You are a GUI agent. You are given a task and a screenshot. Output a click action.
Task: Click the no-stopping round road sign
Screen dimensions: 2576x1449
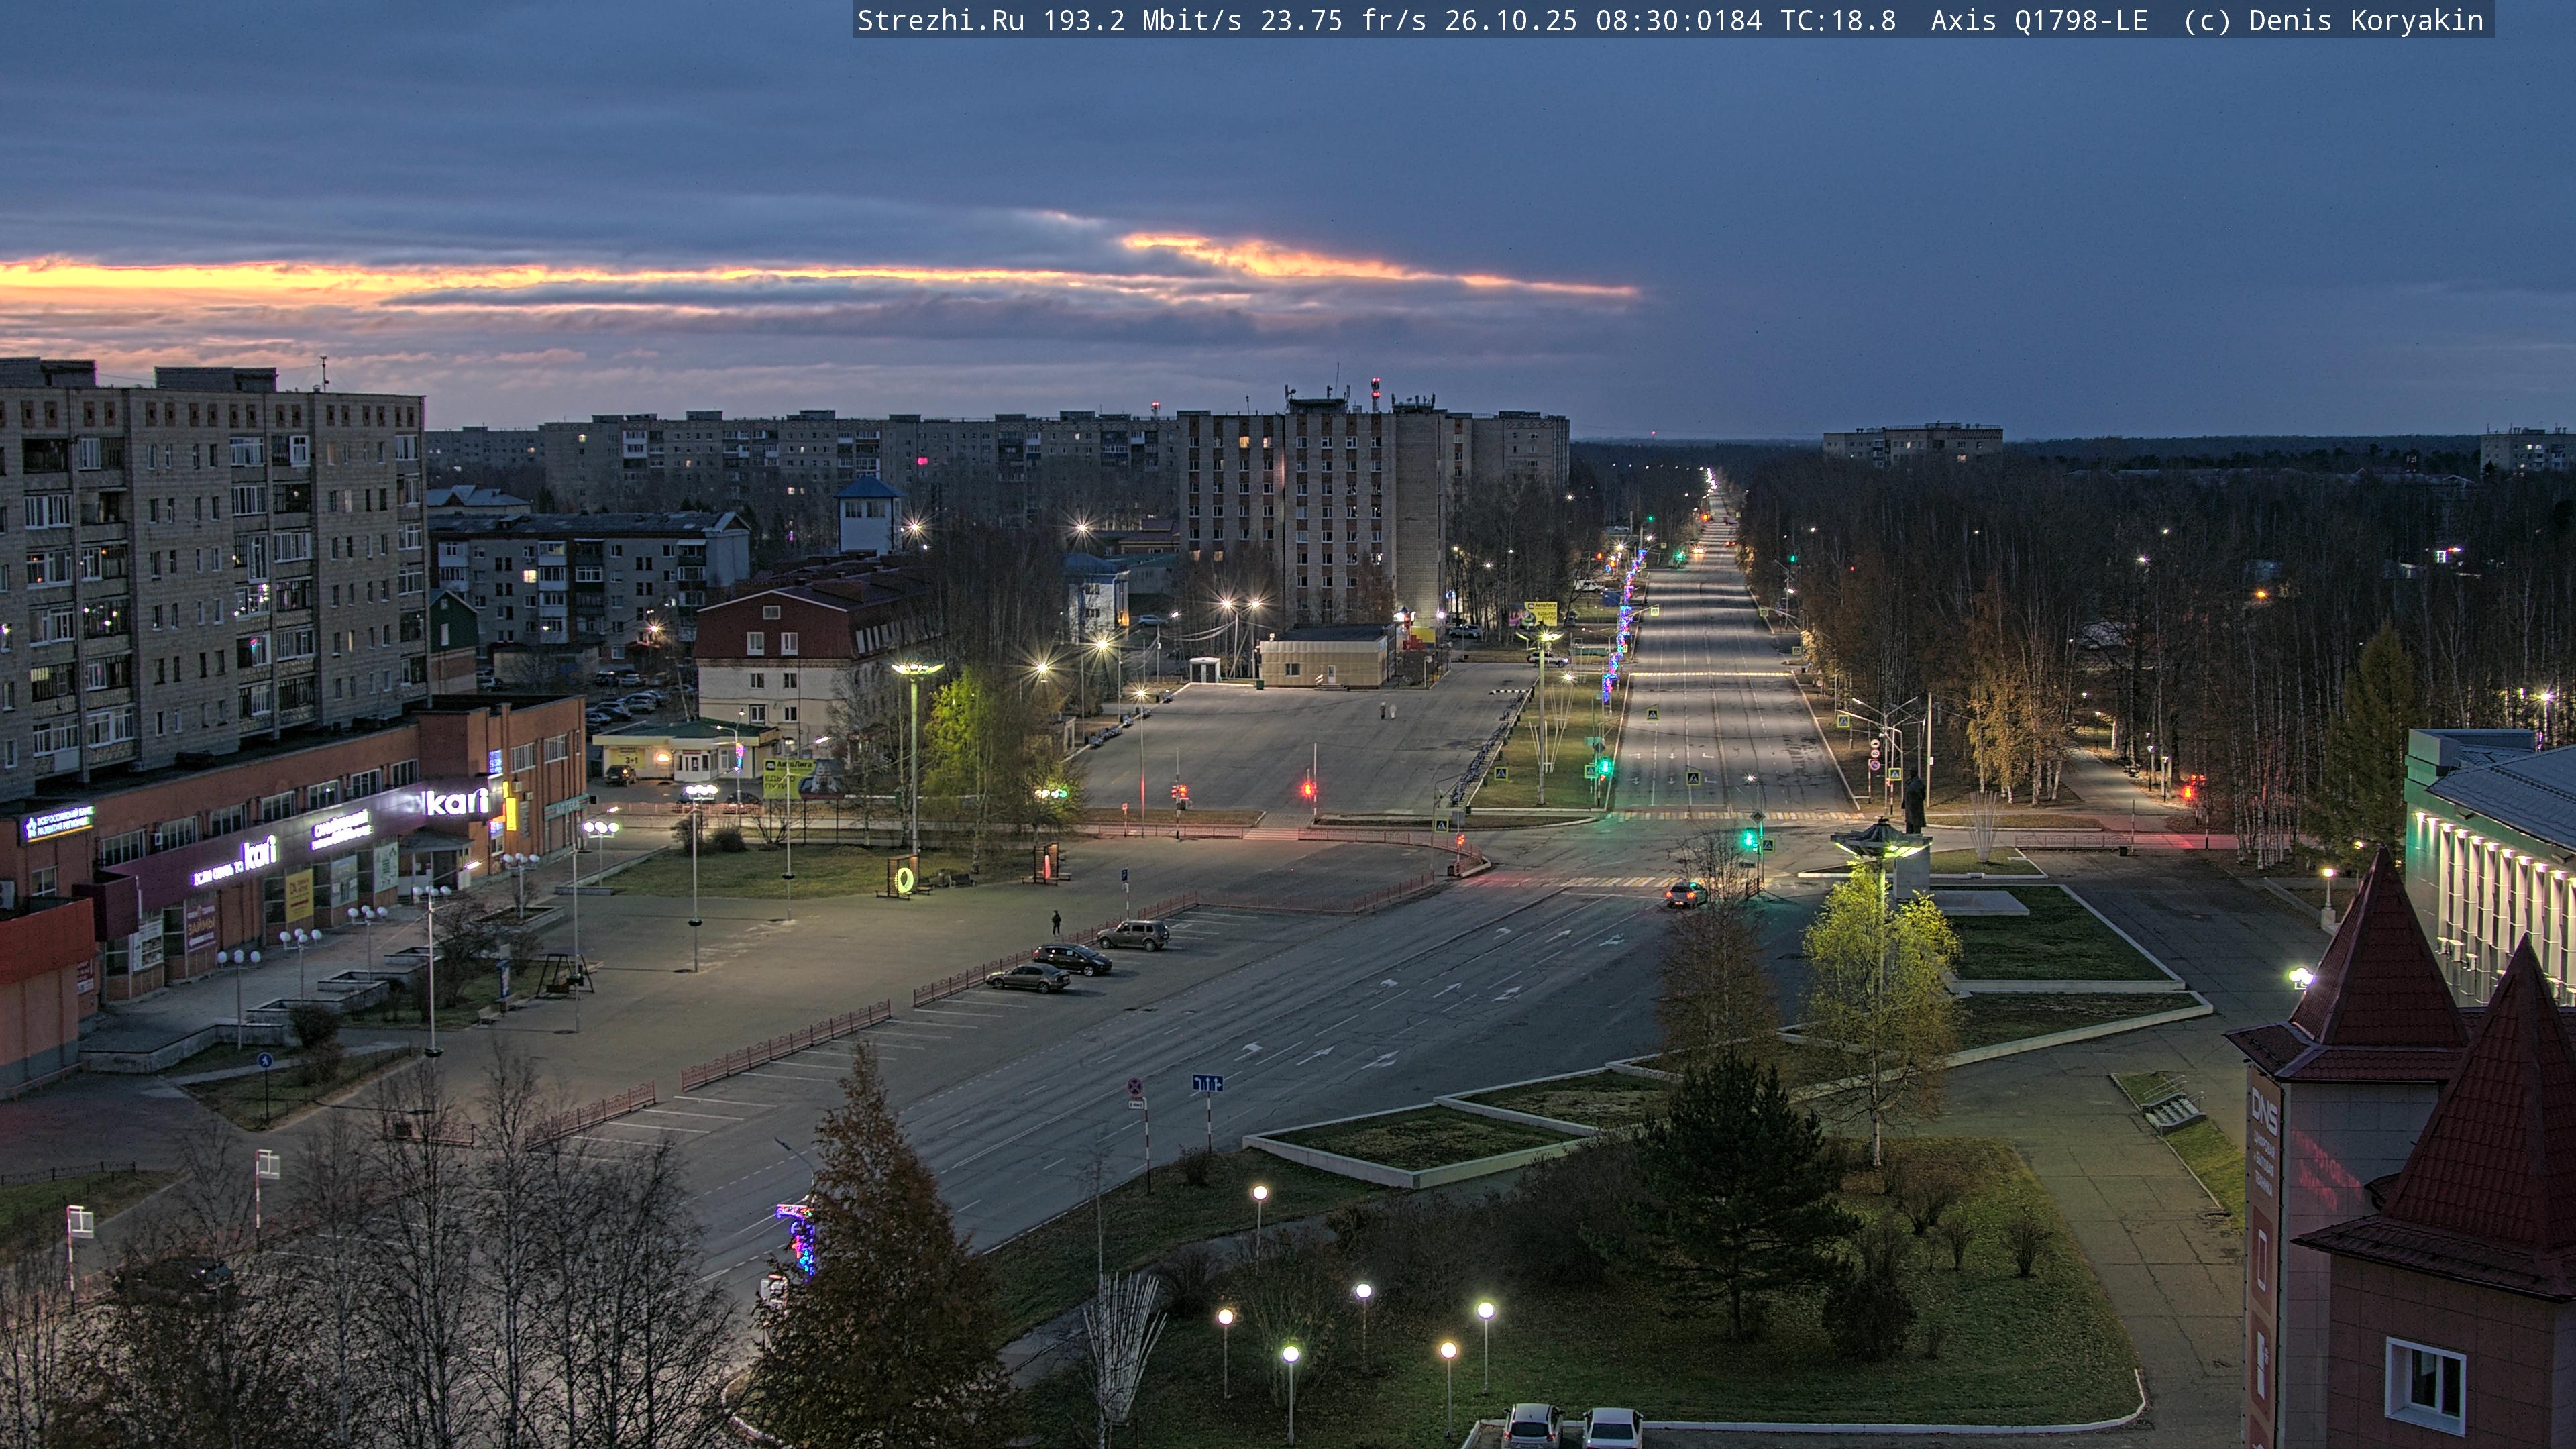(1135, 1086)
